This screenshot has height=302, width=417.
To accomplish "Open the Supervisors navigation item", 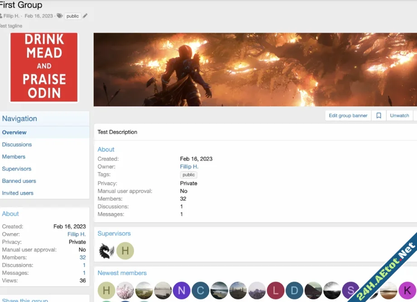I will point(17,169).
